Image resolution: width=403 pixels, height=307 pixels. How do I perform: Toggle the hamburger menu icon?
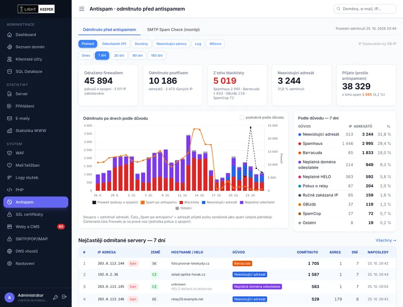82,9
